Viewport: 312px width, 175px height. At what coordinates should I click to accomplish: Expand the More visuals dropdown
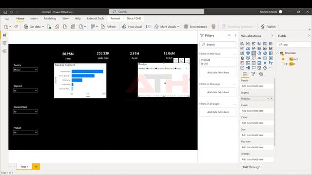pos(178,27)
